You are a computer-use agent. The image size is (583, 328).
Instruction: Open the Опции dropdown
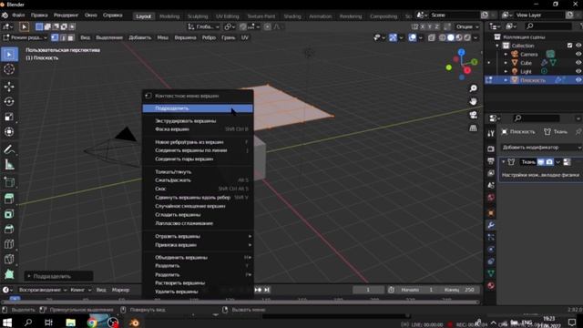[467, 26]
